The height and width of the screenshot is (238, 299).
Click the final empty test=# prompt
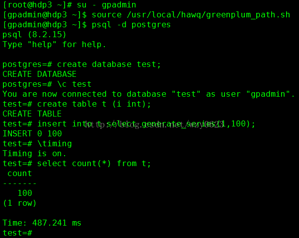click(17, 233)
